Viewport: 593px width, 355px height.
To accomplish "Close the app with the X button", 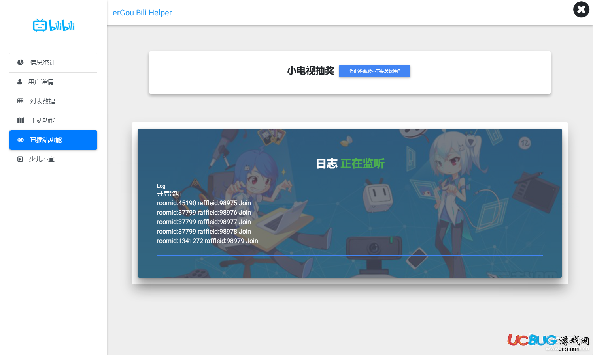I will (x=581, y=9).
